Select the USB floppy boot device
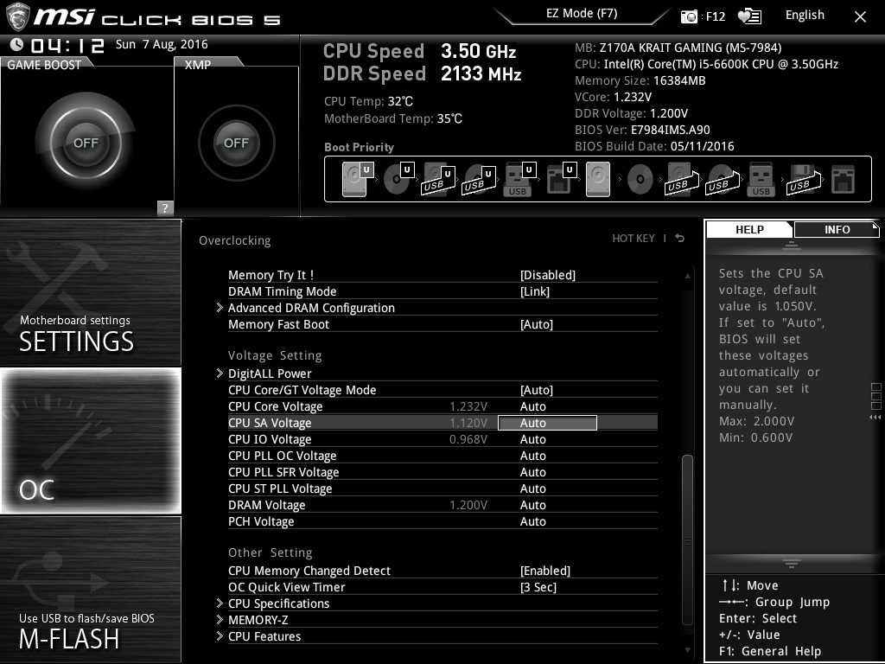885x664 pixels. 803,180
